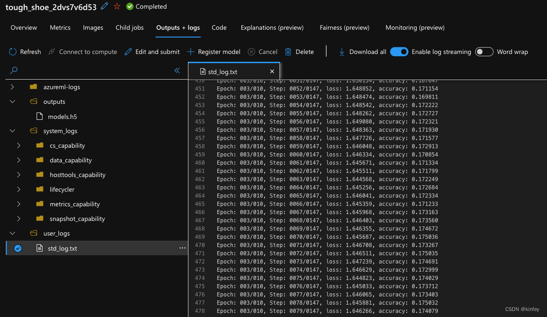Click log line with Step 0052/0147
Image resolution: width=547 pixels, height=317 pixels.
327,89
